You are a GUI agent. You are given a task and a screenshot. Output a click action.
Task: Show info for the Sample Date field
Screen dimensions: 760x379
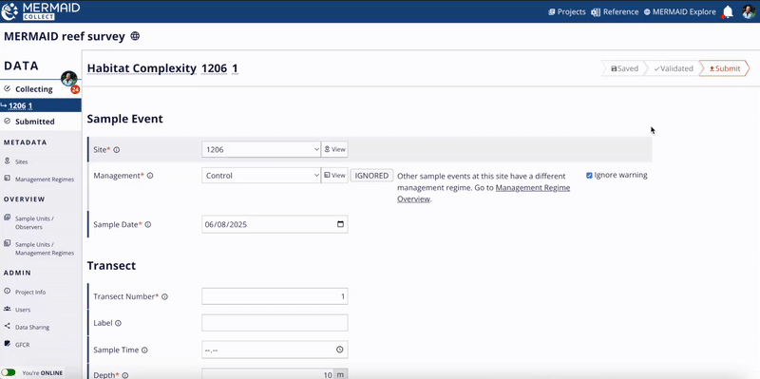[x=148, y=225]
